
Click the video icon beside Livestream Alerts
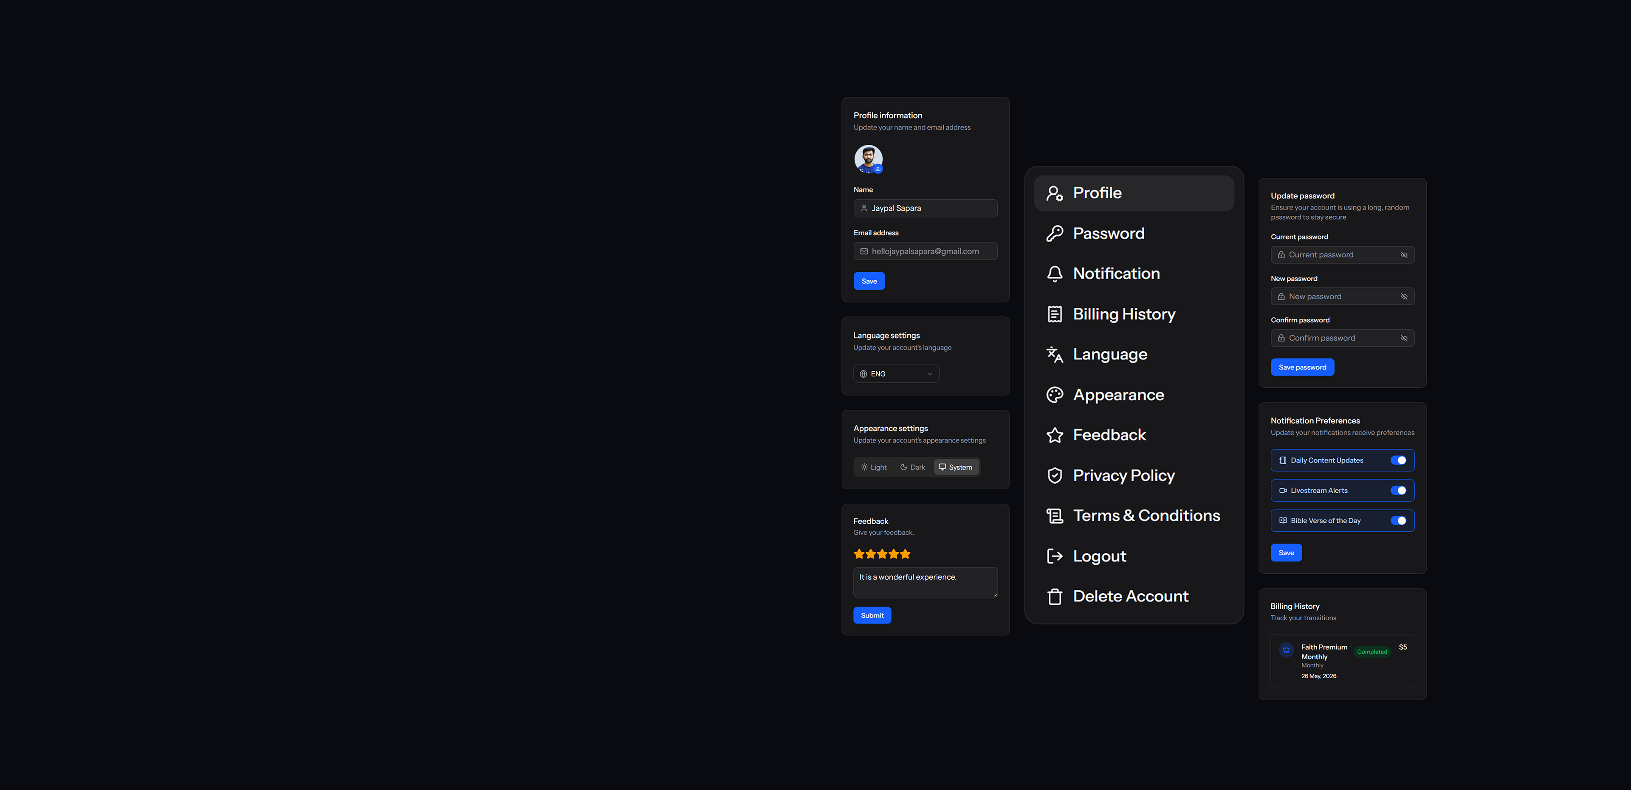coord(1283,491)
